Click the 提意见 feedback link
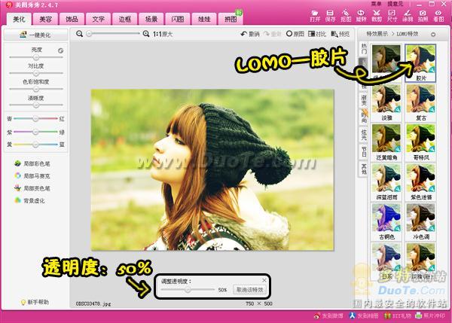This screenshot has width=452, height=323. pyautogui.click(x=395, y=4)
